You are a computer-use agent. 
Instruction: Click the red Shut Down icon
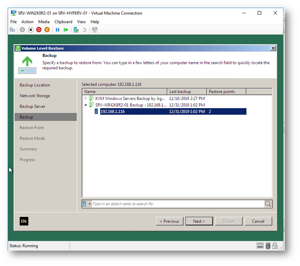(x=39, y=30)
